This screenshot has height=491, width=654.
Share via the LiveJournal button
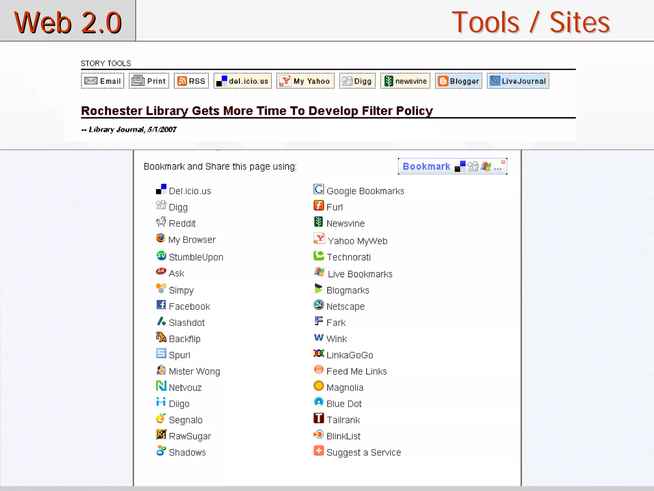pyautogui.click(x=518, y=81)
